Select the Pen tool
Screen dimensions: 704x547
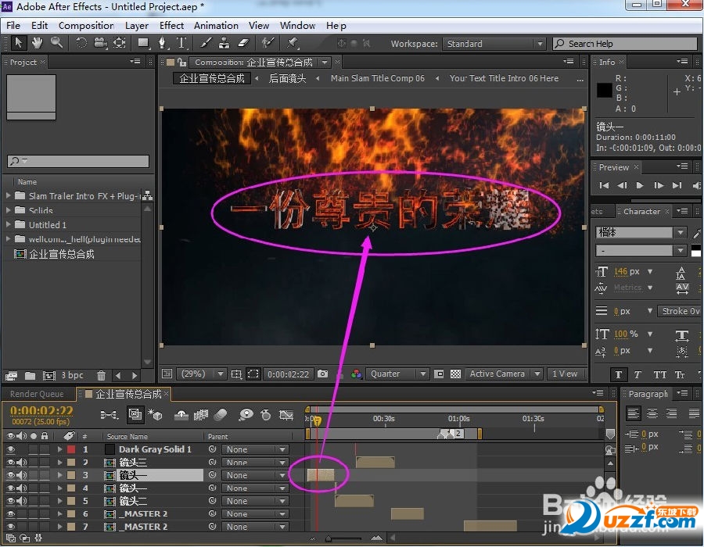click(x=163, y=43)
